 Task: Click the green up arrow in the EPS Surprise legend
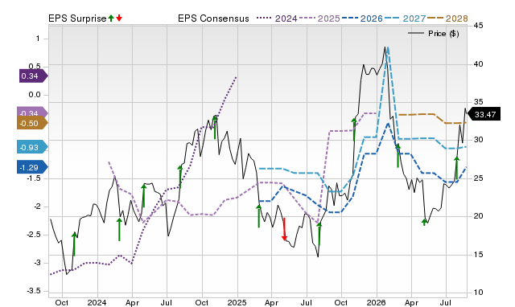111,18
